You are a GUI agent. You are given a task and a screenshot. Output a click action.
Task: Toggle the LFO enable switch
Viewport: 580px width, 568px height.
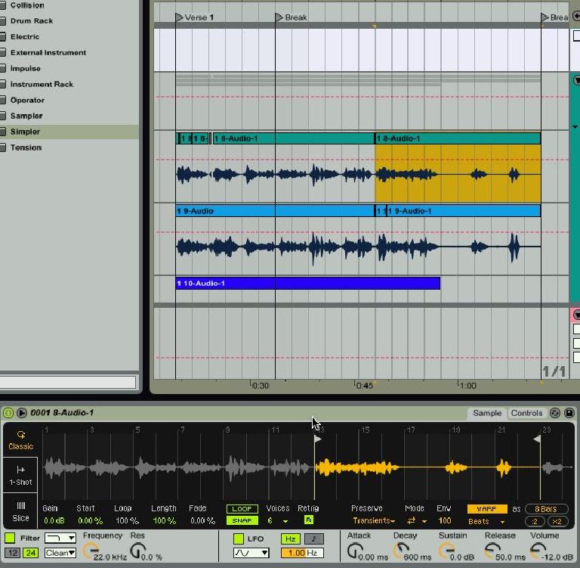pyautogui.click(x=239, y=539)
